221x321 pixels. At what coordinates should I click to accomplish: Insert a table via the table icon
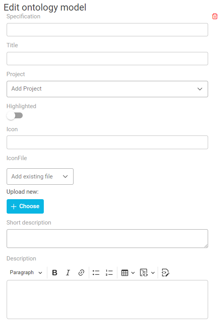coord(125,273)
